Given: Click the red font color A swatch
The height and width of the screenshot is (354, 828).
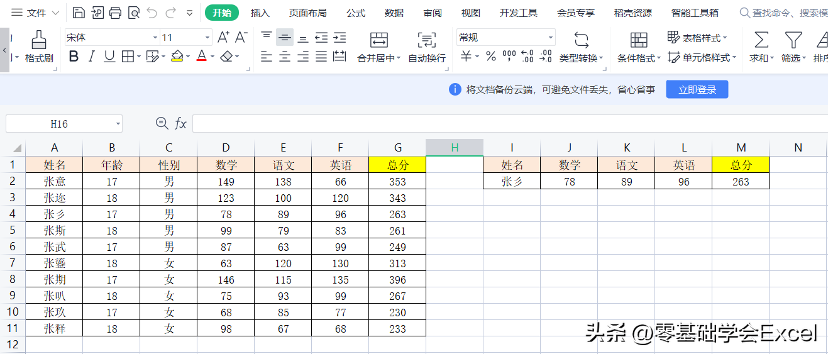Looking at the screenshot, I should (x=201, y=57).
